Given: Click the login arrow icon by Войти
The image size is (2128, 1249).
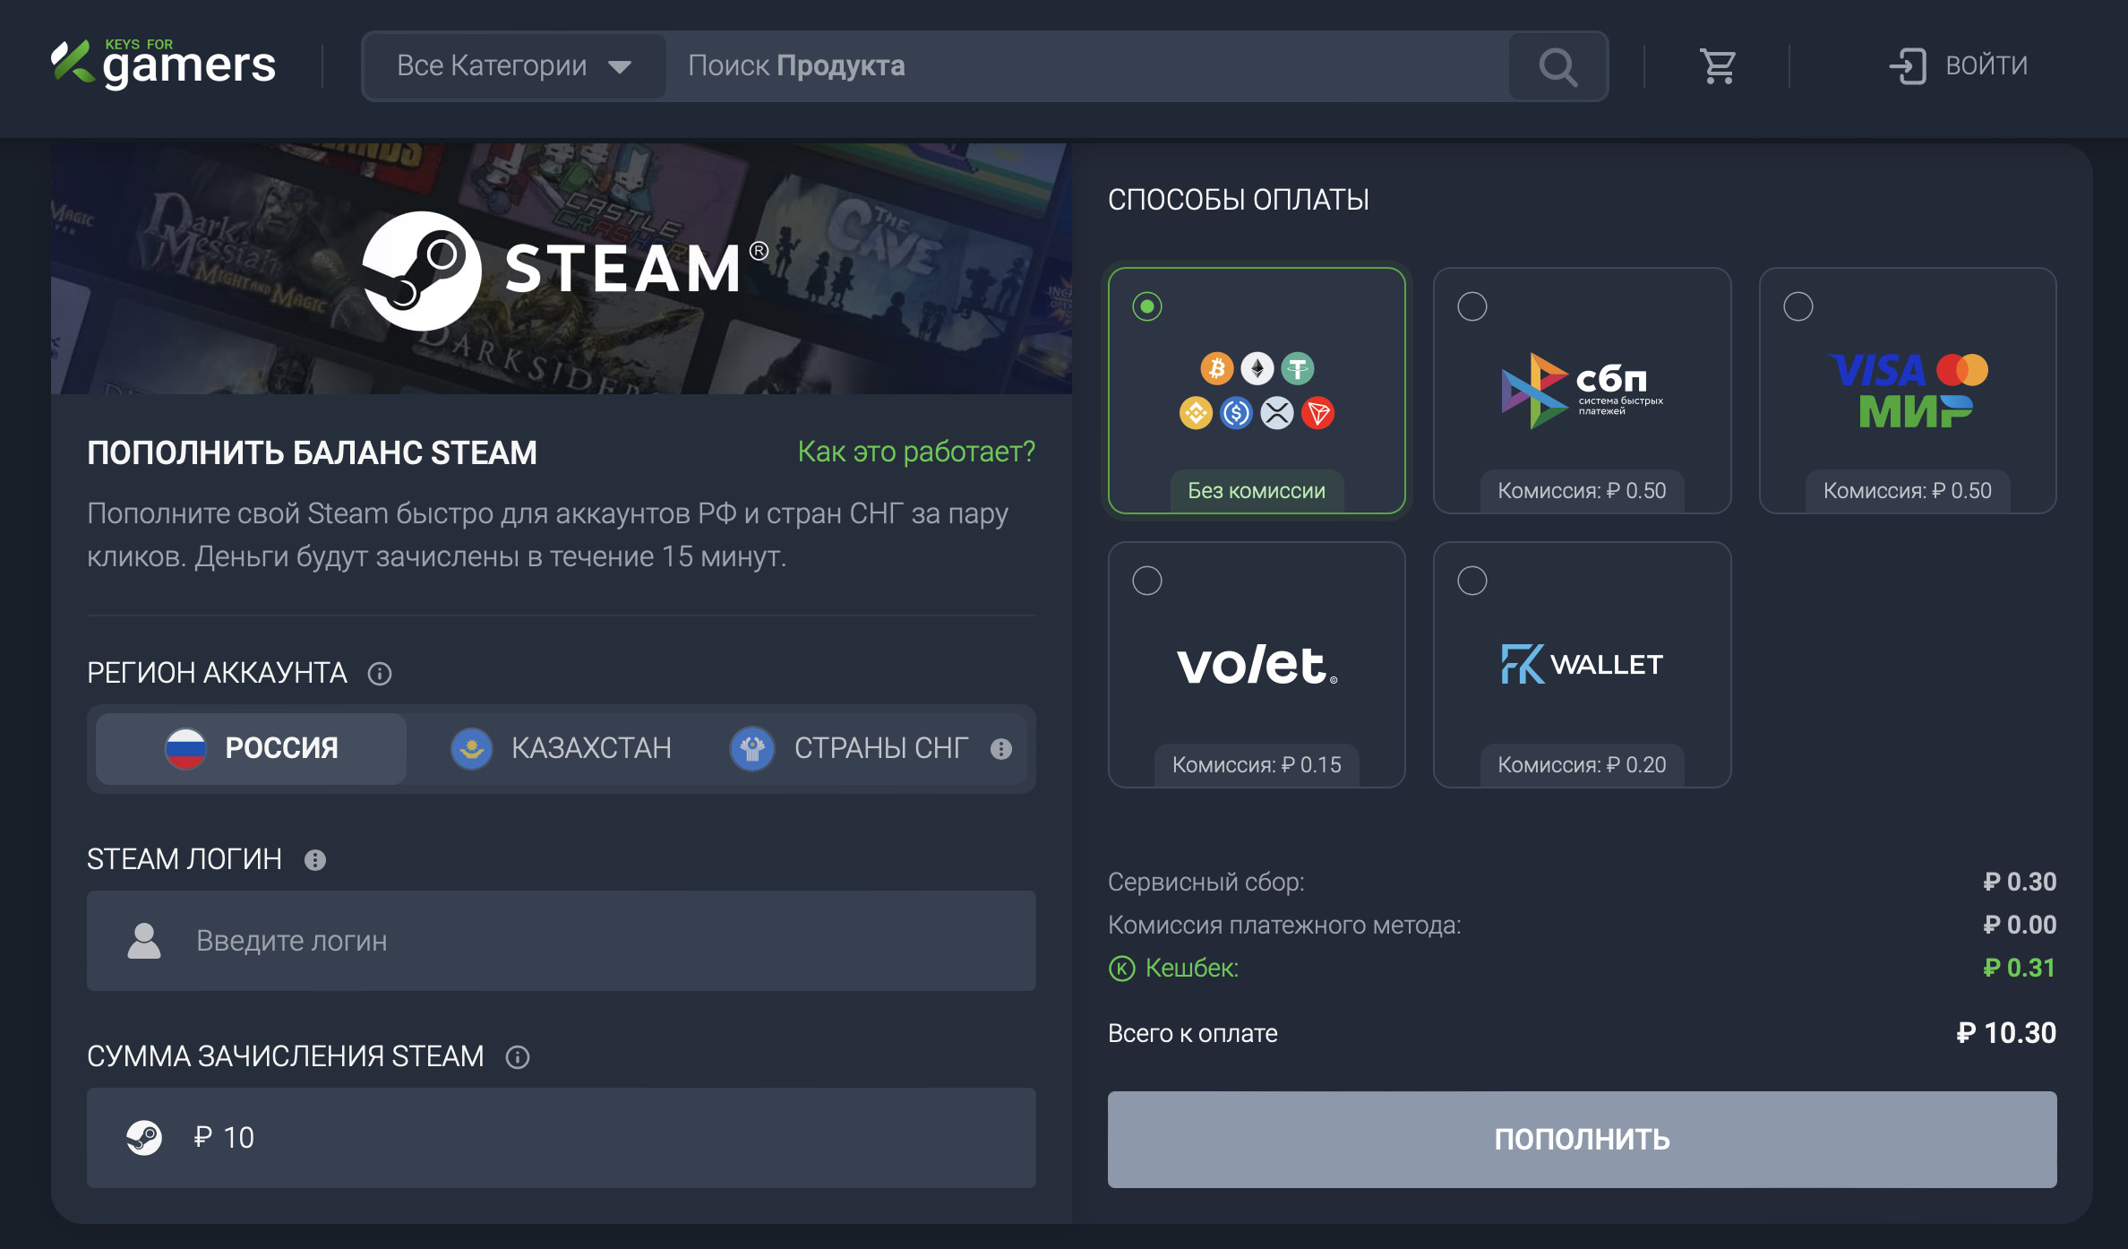Looking at the screenshot, I should coord(1908,66).
